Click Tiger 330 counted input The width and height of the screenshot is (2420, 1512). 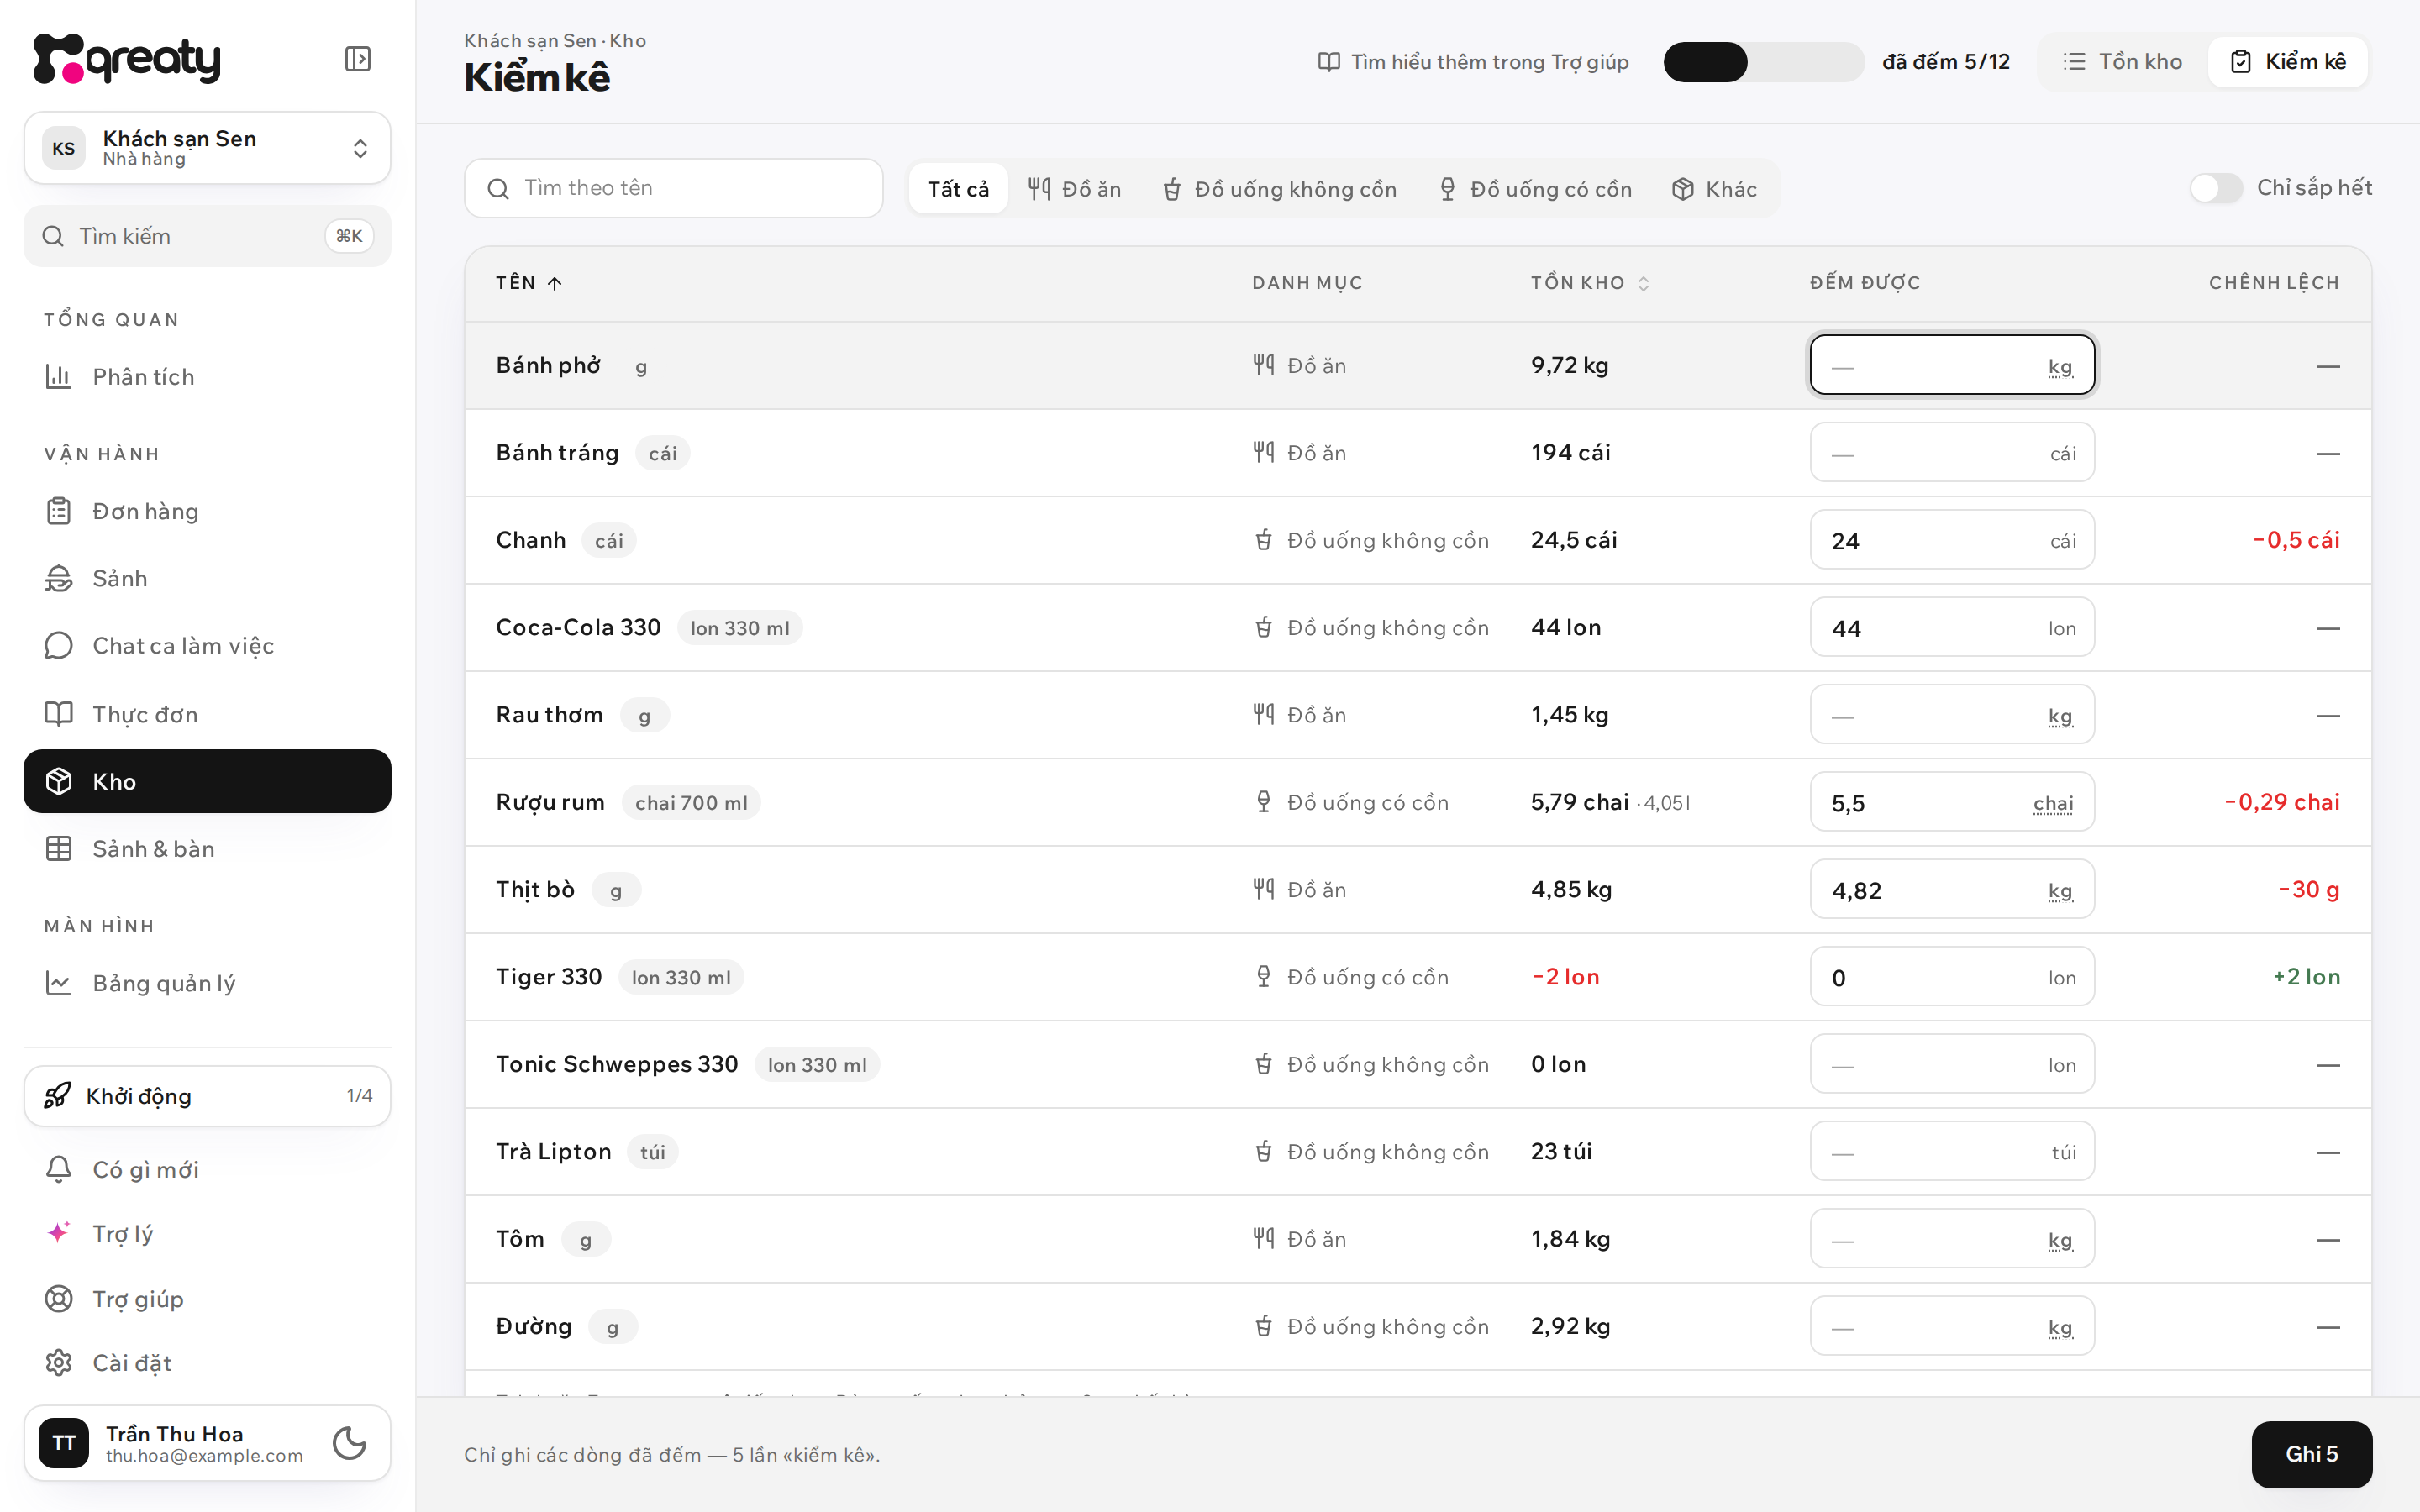click(1951, 977)
